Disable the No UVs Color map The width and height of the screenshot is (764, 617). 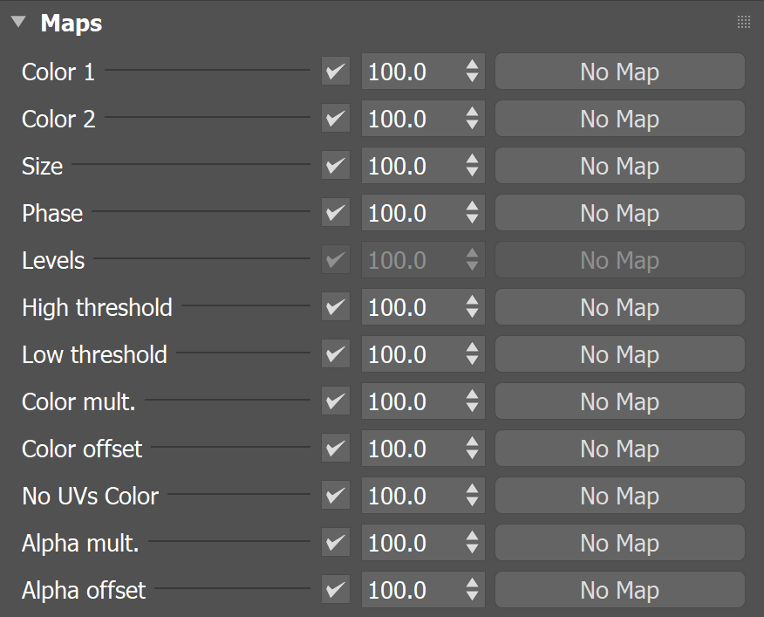[x=335, y=496]
